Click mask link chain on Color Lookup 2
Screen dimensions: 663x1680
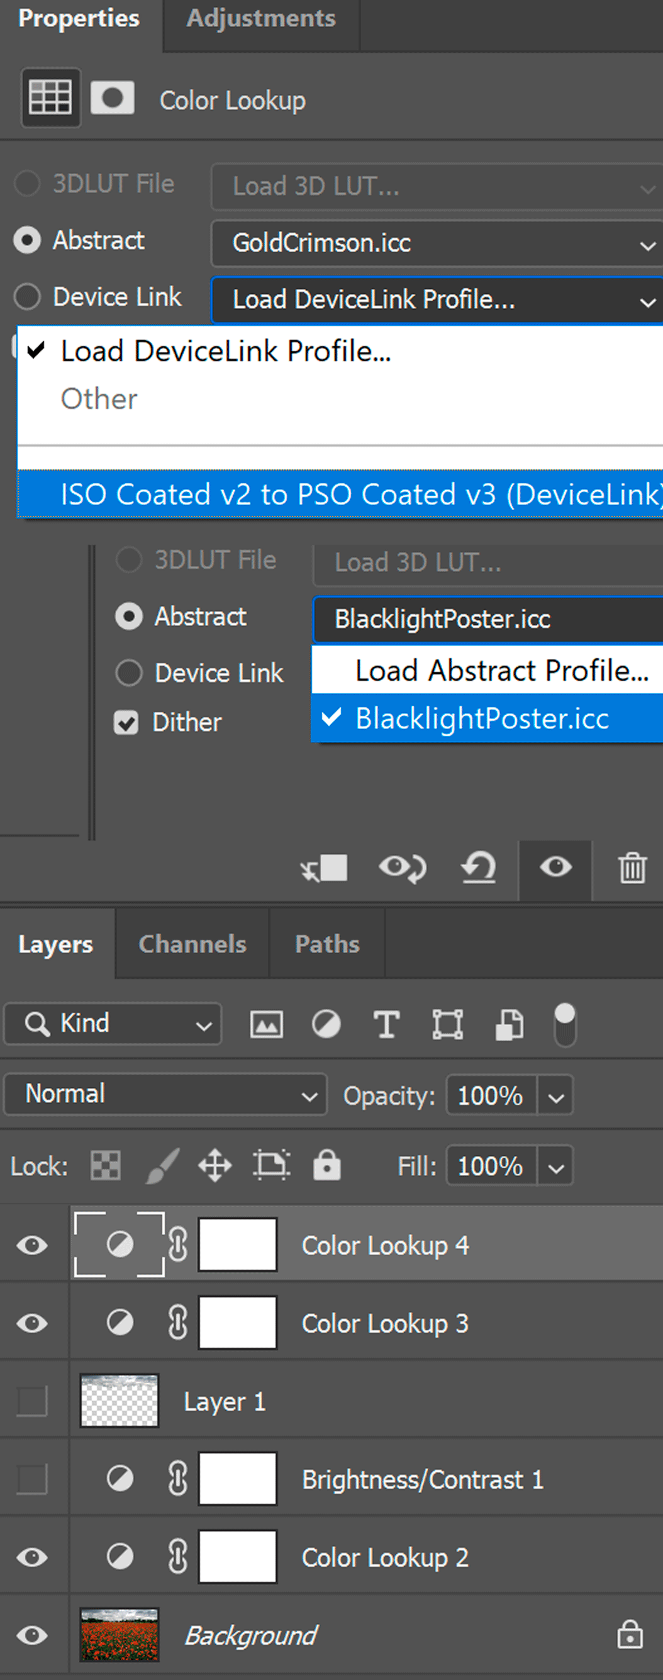tap(178, 1557)
